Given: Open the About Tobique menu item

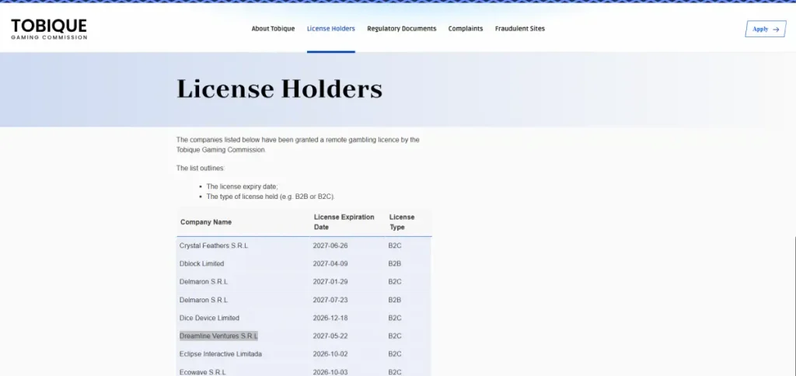Looking at the screenshot, I should [x=273, y=29].
